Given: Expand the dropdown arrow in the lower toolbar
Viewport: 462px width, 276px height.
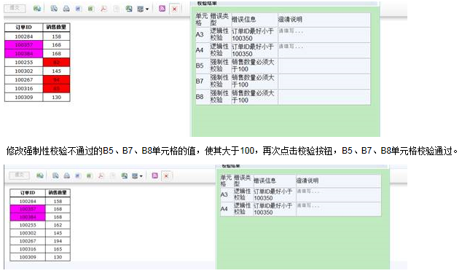Looking at the screenshot, I should coord(141,176).
